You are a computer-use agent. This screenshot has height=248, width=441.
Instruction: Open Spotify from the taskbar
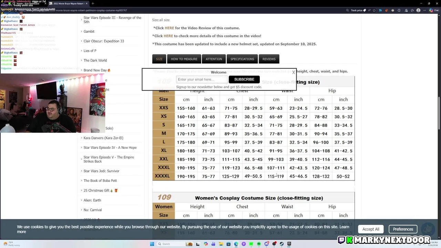click(x=259, y=244)
